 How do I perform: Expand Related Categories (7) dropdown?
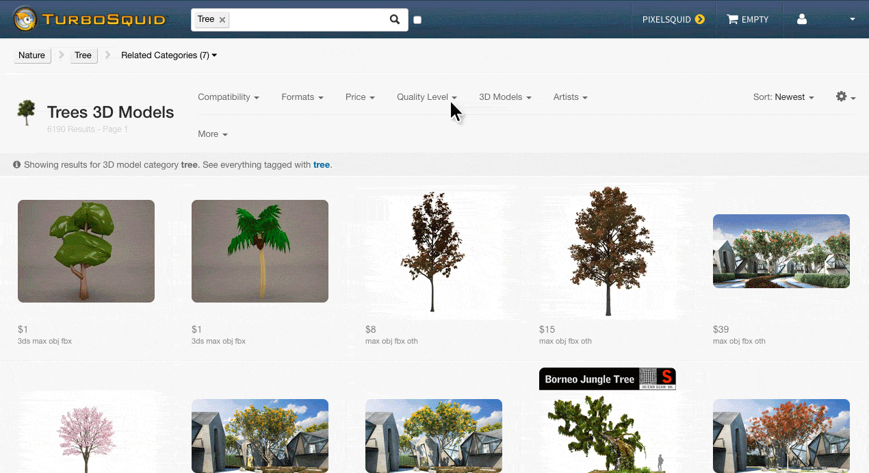point(169,55)
